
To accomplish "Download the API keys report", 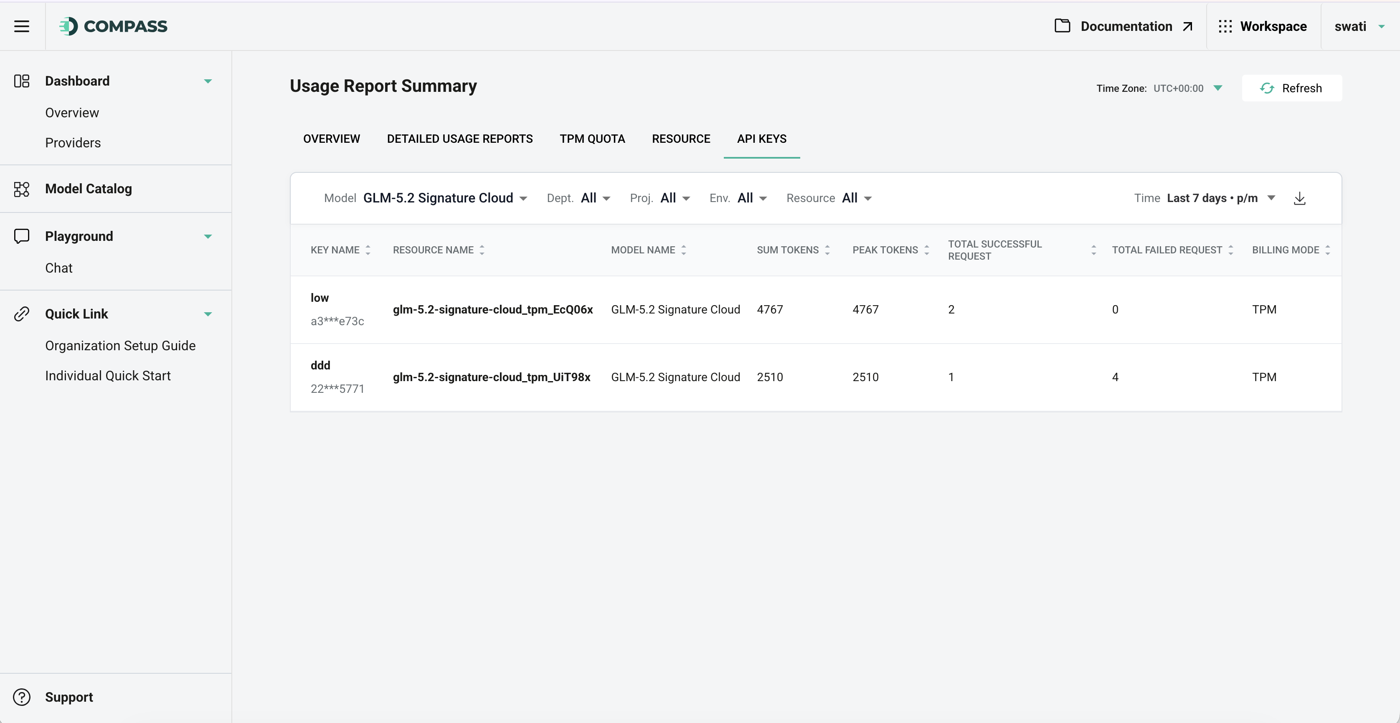I will pos(1299,198).
